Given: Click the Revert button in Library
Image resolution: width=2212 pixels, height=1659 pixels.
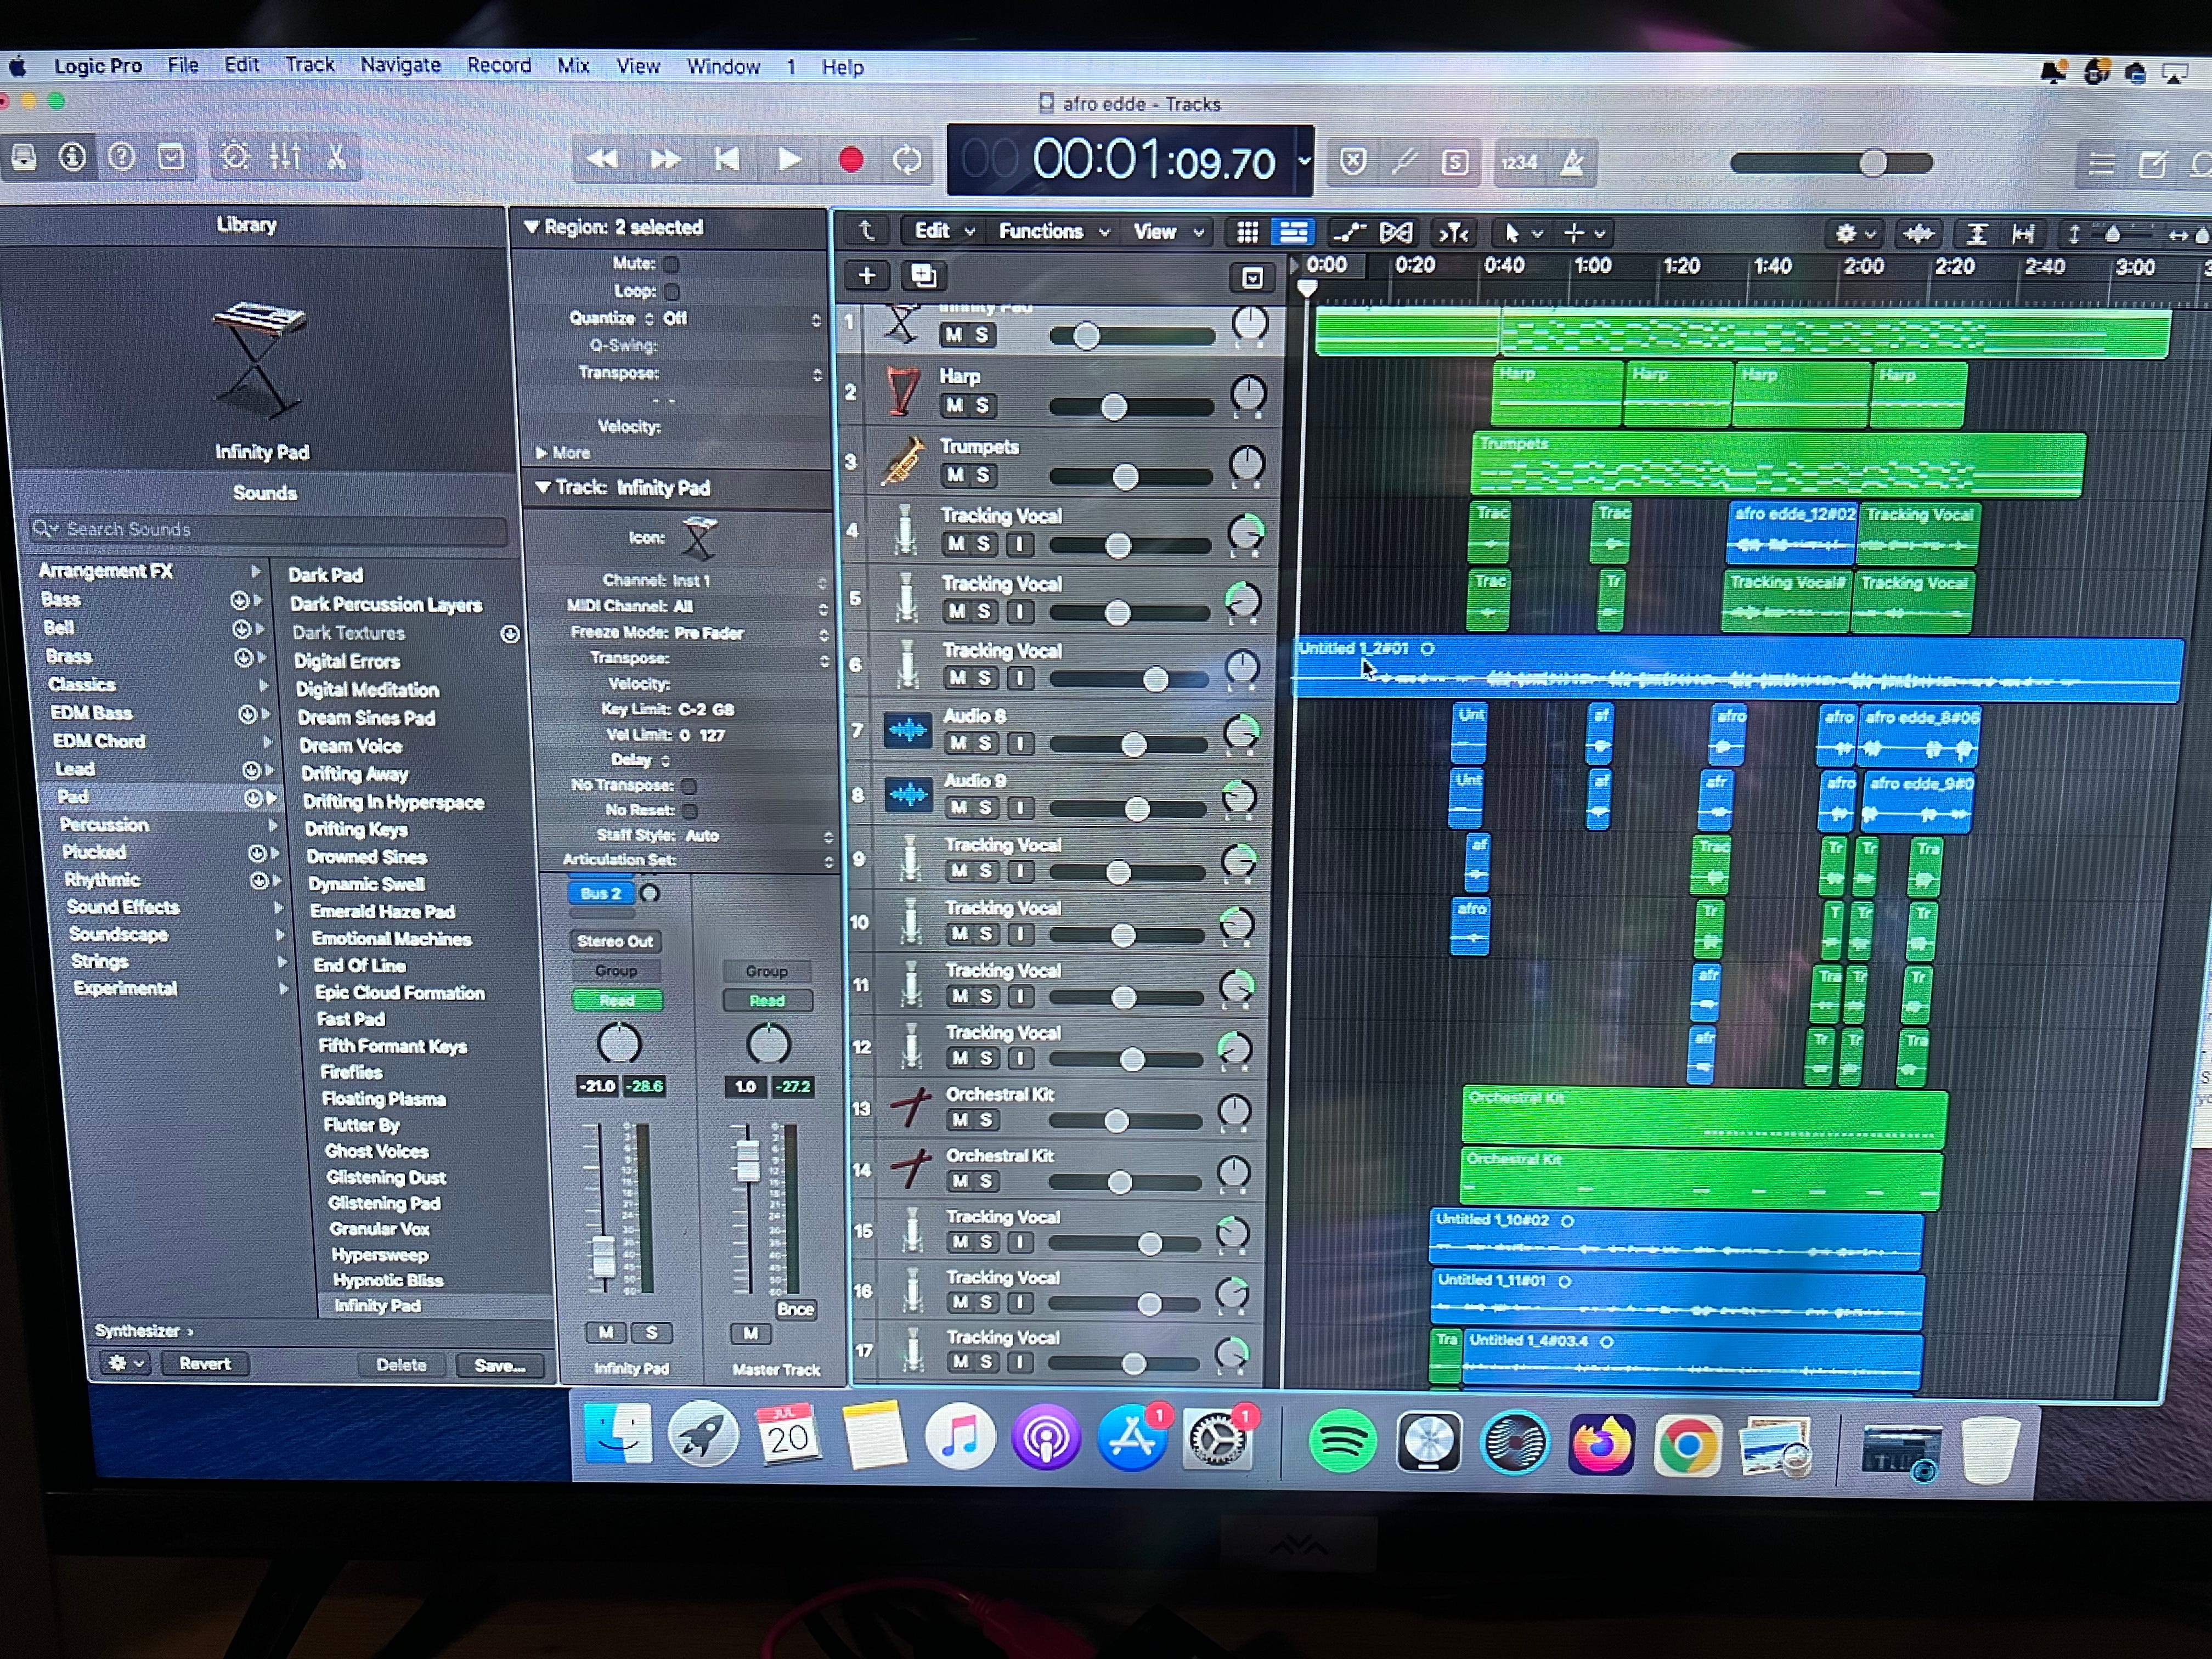Looking at the screenshot, I should click(x=204, y=1364).
